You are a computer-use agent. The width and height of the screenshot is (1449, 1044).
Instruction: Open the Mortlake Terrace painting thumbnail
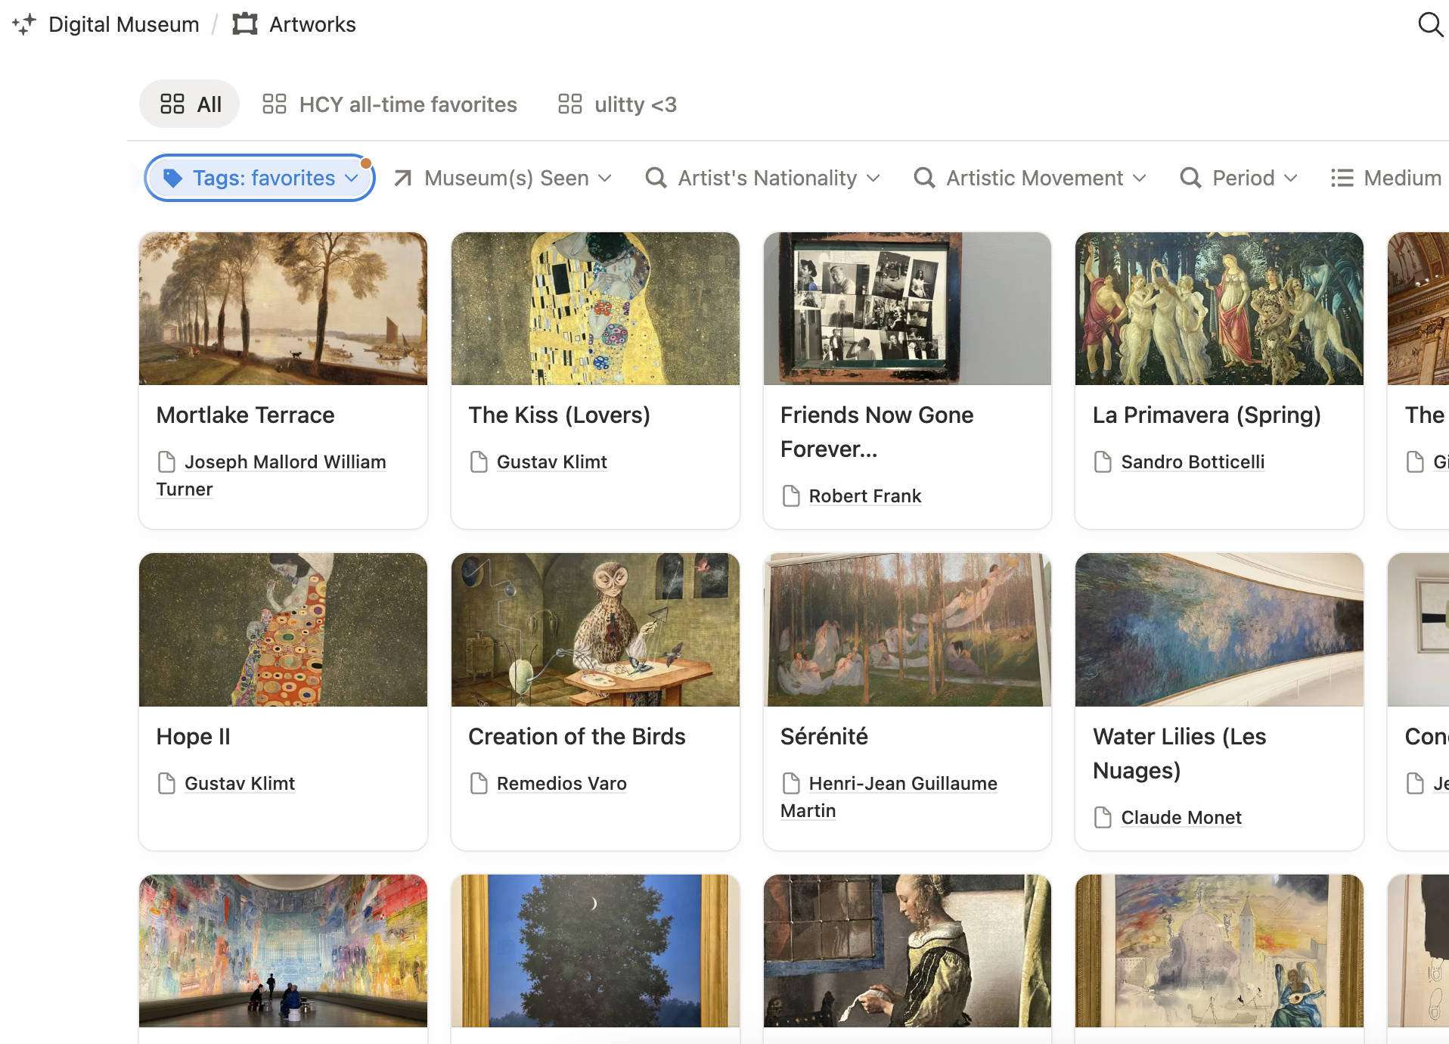(284, 309)
